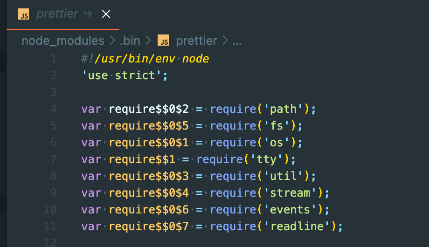This screenshot has width=429, height=247.
Task: Click the 'path' module string
Action: [284, 109]
